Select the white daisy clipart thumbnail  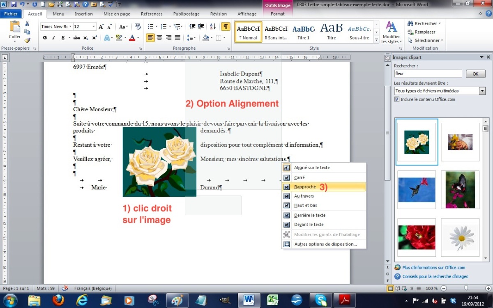(x=460, y=238)
